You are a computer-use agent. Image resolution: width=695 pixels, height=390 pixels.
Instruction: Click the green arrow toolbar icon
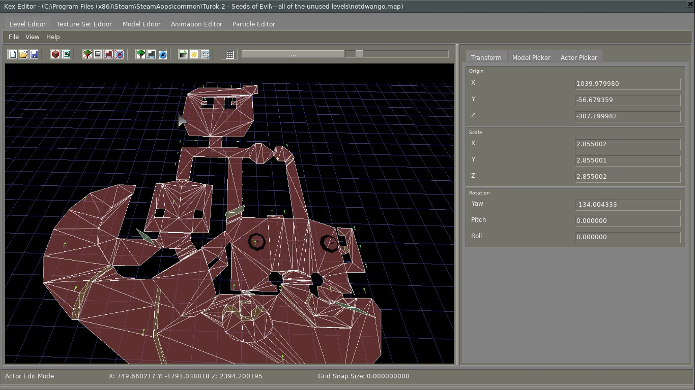(x=183, y=54)
